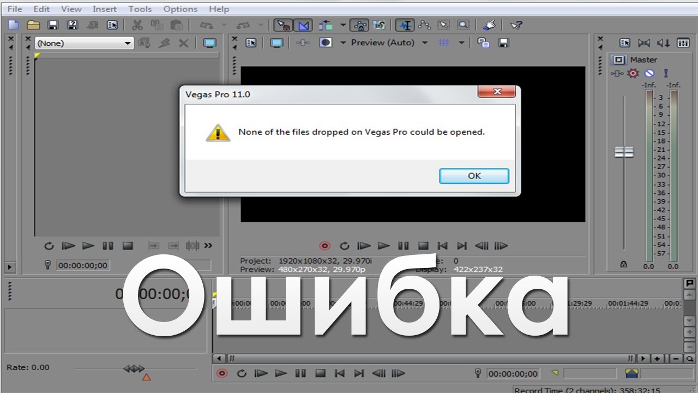Viewport: 698px width, 393px height.
Task: Toggle Dim Output in mixer toolbar
Action: point(663,43)
